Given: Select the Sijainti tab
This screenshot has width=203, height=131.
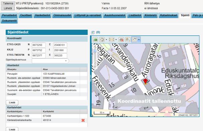Looking at the screenshot, I should click(x=185, y=15).
